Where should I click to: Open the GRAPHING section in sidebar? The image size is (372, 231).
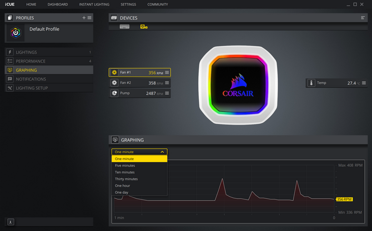click(x=49, y=70)
